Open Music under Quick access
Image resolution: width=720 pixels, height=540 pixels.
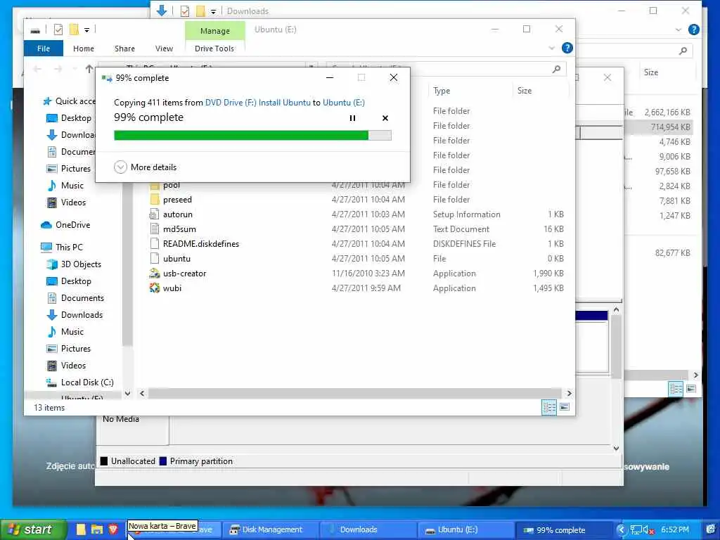[65, 186]
